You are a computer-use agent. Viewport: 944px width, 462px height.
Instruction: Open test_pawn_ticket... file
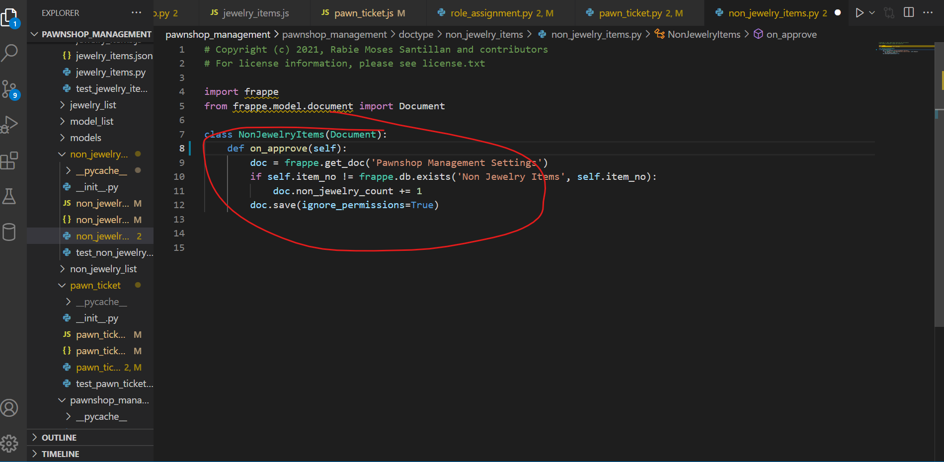point(90,384)
